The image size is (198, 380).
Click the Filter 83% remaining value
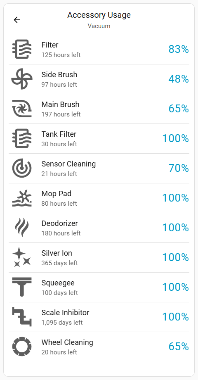pyautogui.click(x=179, y=49)
